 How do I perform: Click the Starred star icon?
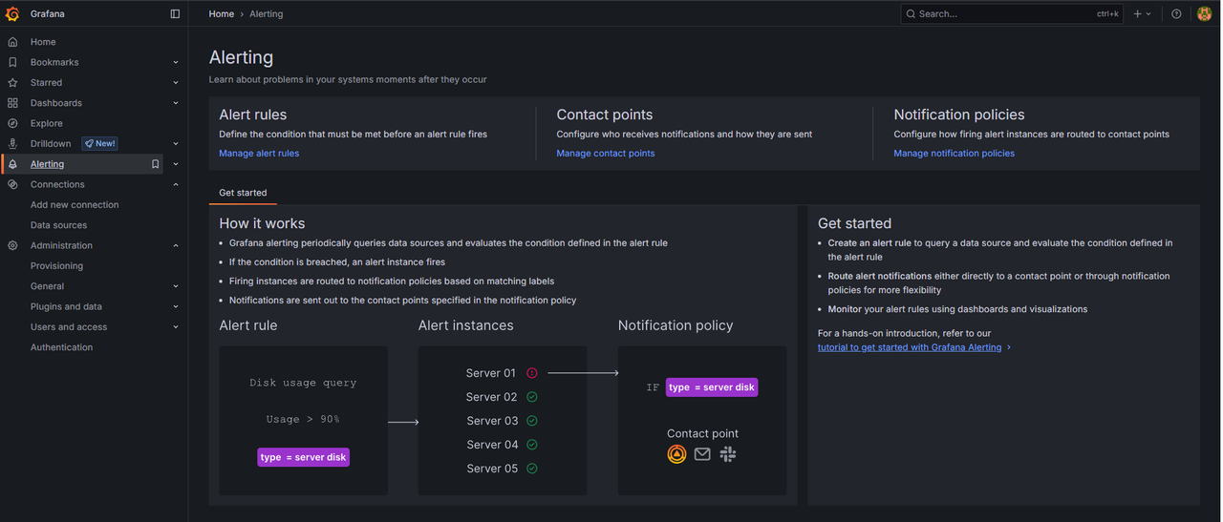(x=12, y=83)
